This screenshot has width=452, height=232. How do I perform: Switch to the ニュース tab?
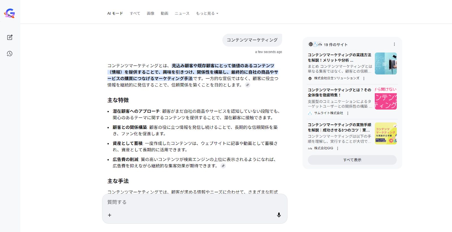[x=182, y=13]
